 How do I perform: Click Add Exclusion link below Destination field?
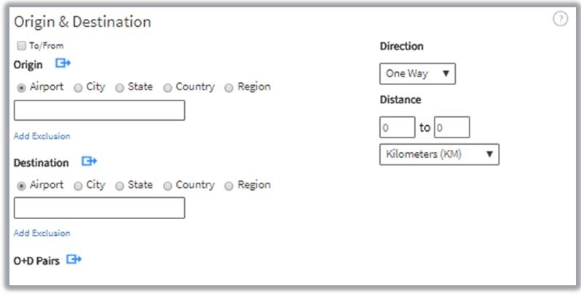coord(42,234)
